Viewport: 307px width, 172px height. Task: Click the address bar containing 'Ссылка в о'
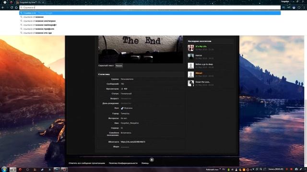[x=150, y=8]
